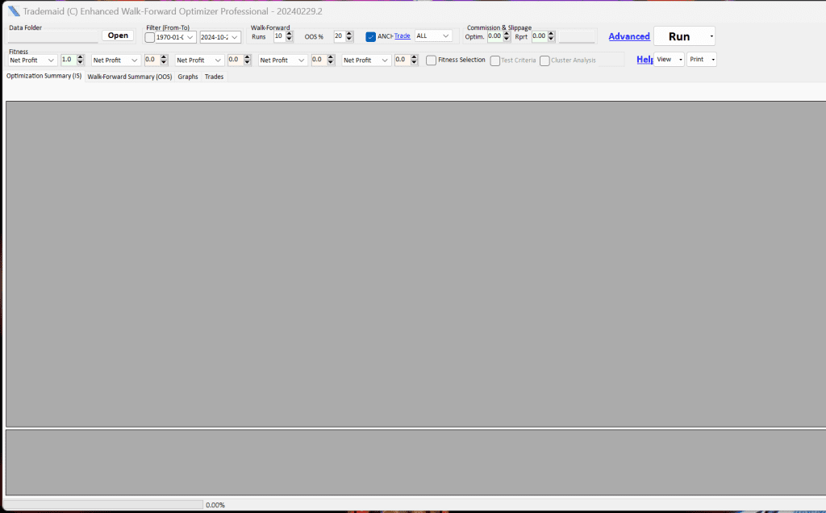Screen dimensions: 826x513
Task: Open the filter end date 2024-10 dropdown
Action: coord(235,37)
